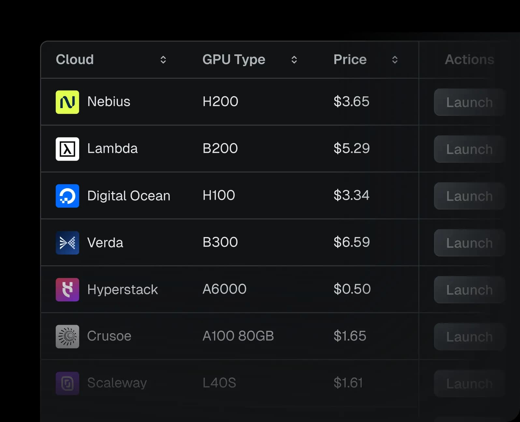Click the Scaleway logo icon
520x422 pixels.
67,383
